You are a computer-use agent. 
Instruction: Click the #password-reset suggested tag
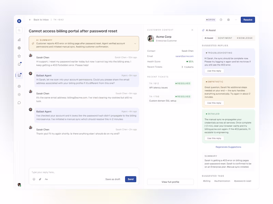tap(243, 181)
